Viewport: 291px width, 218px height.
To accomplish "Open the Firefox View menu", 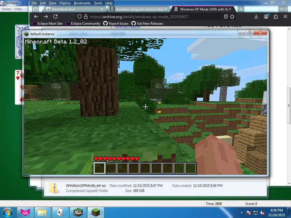I will click(x=53, y=3).
